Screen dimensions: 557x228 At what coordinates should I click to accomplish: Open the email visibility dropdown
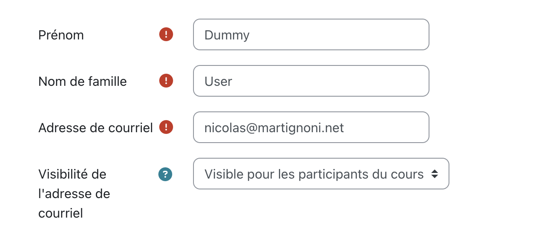[x=321, y=173]
